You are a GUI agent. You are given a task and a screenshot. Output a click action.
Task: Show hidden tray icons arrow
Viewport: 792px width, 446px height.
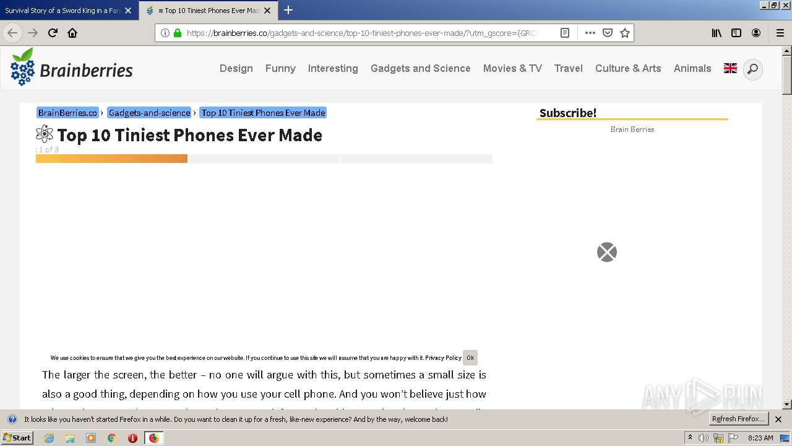pyautogui.click(x=690, y=438)
